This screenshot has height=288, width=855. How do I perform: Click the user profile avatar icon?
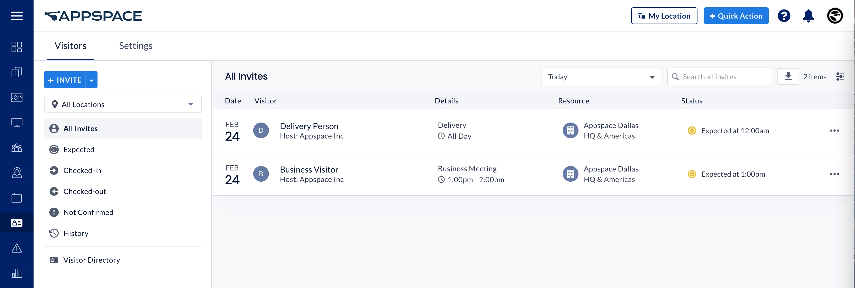[834, 16]
